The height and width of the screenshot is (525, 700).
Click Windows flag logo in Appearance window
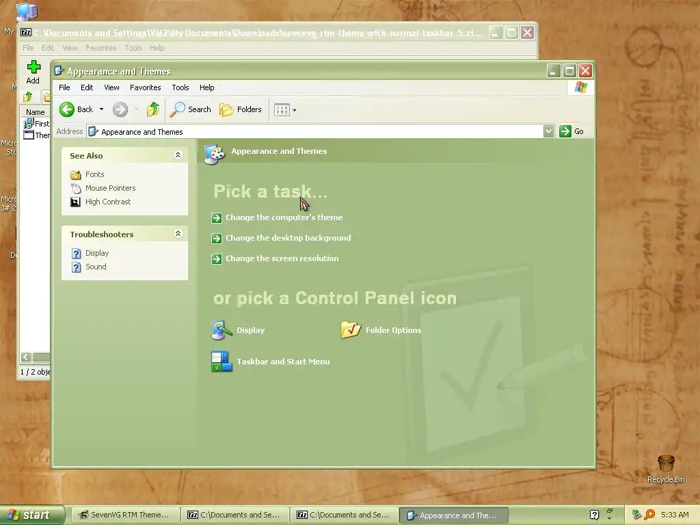[580, 87]
